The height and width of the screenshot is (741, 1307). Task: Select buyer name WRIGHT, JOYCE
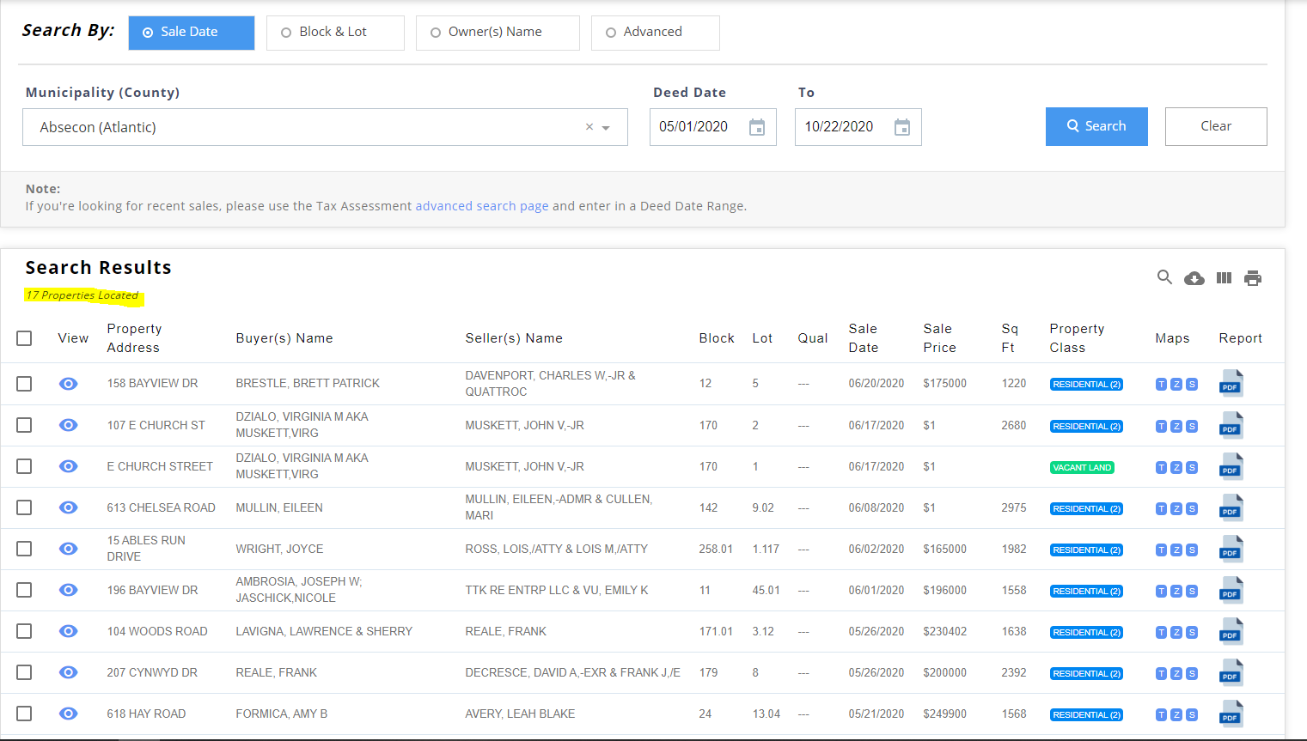tap(279, 549)
